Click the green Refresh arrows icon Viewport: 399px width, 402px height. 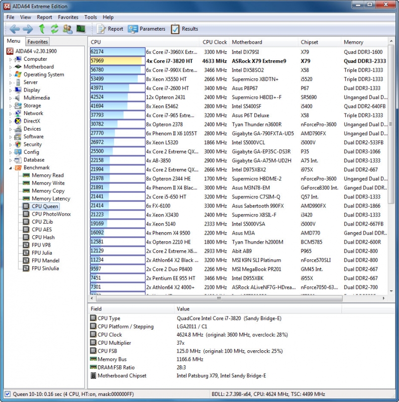click(54, 29)
